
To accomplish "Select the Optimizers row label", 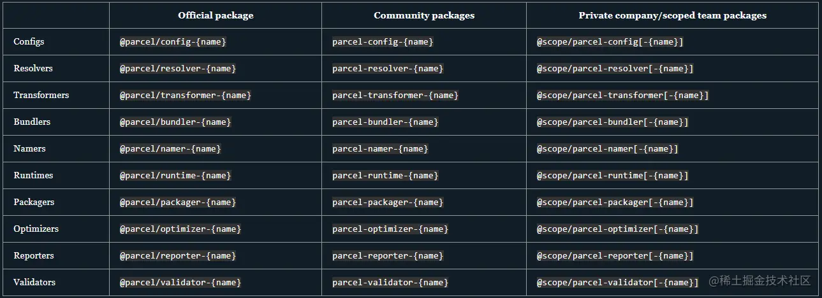I will pyautogui.click(x=36, y=229).
